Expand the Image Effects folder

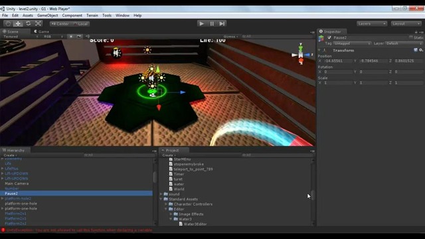[171, 214]
